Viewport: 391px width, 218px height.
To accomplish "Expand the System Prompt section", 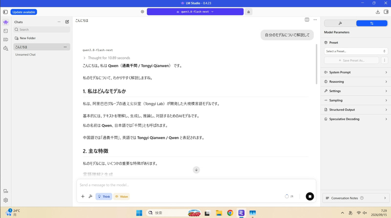I will pos(356,72).
